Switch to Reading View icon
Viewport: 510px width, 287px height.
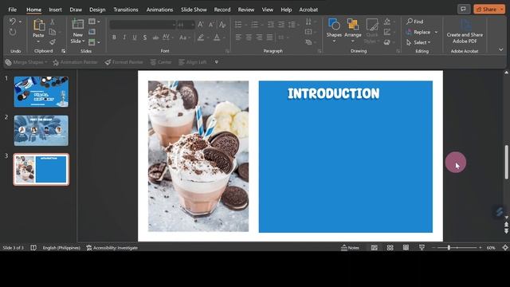pos(406,248)
